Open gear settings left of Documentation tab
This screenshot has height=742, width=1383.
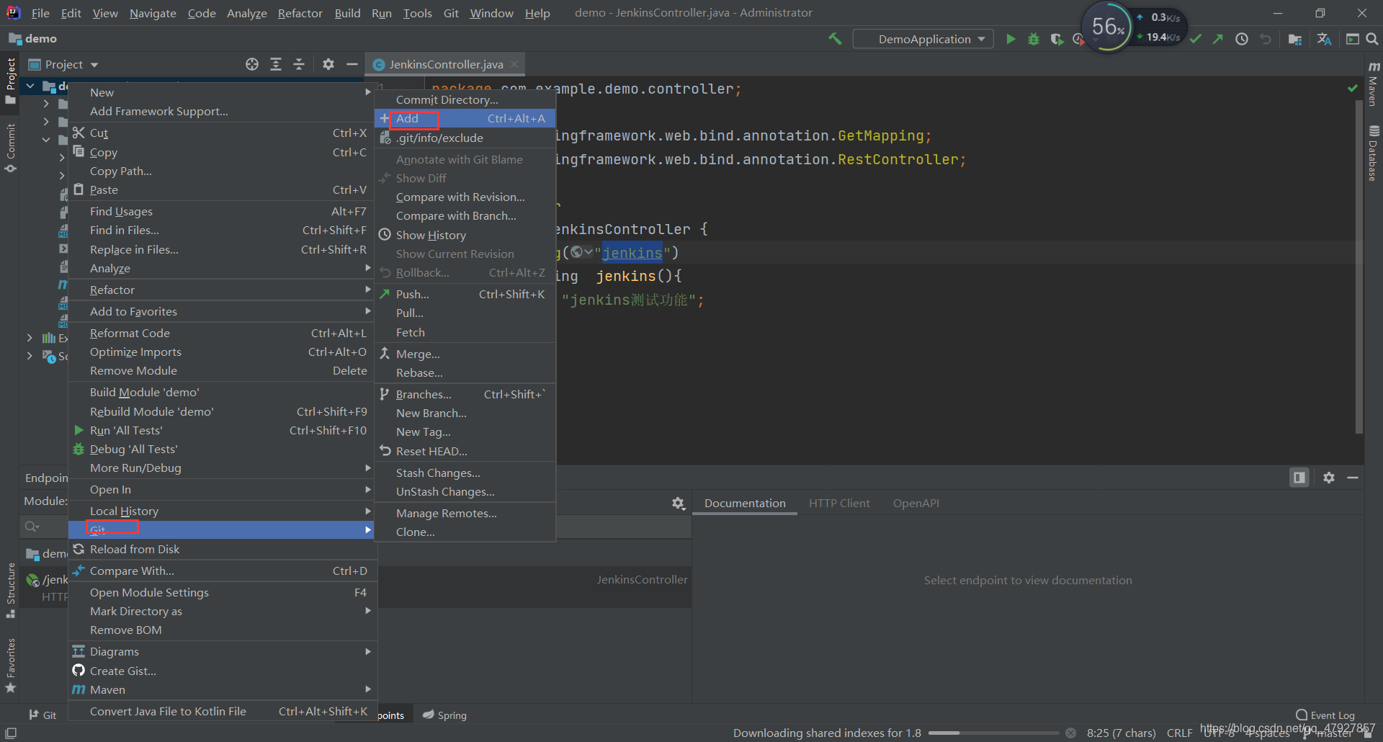(x=679, y=504)
